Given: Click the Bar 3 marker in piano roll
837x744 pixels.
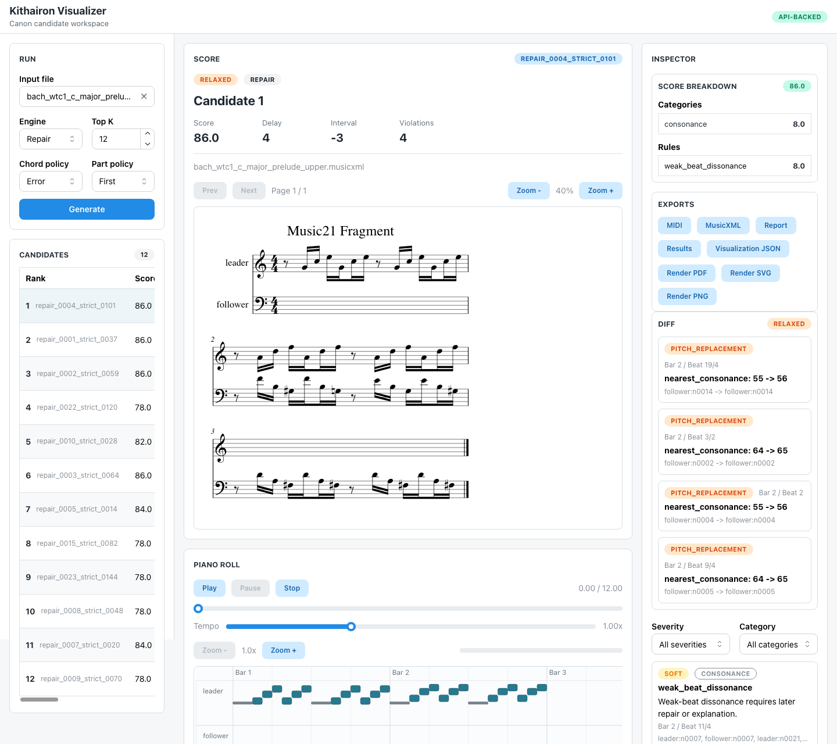Looking at the screenshot, I should click(557, 673).
